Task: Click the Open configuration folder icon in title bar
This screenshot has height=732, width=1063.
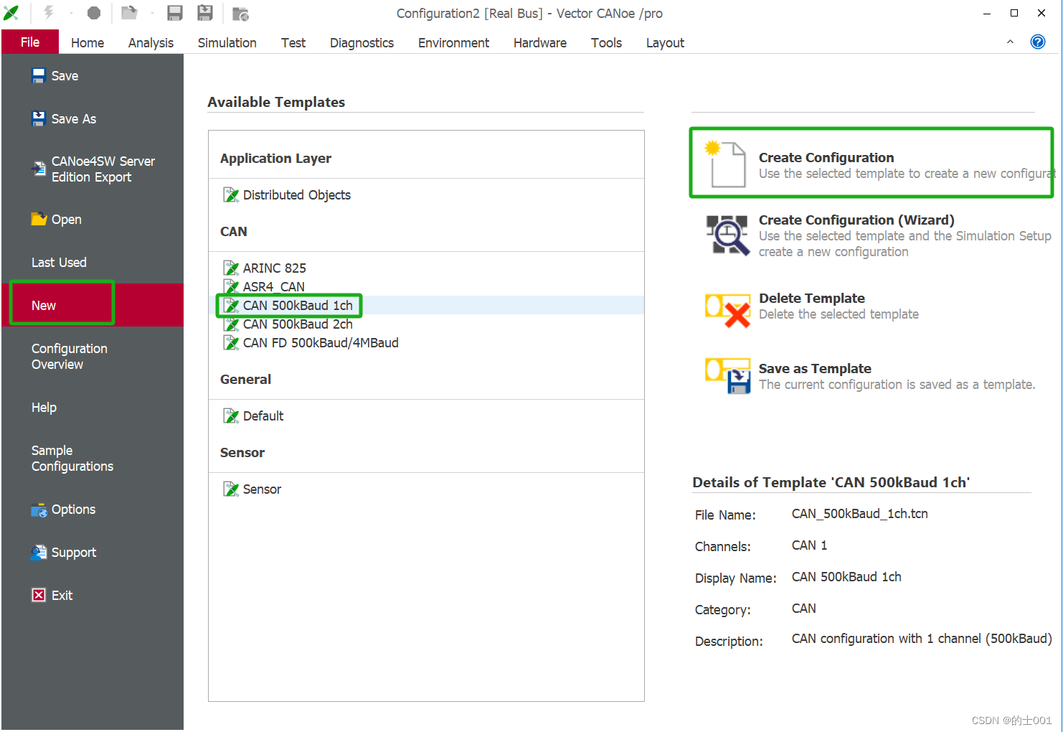Action: 129,12
